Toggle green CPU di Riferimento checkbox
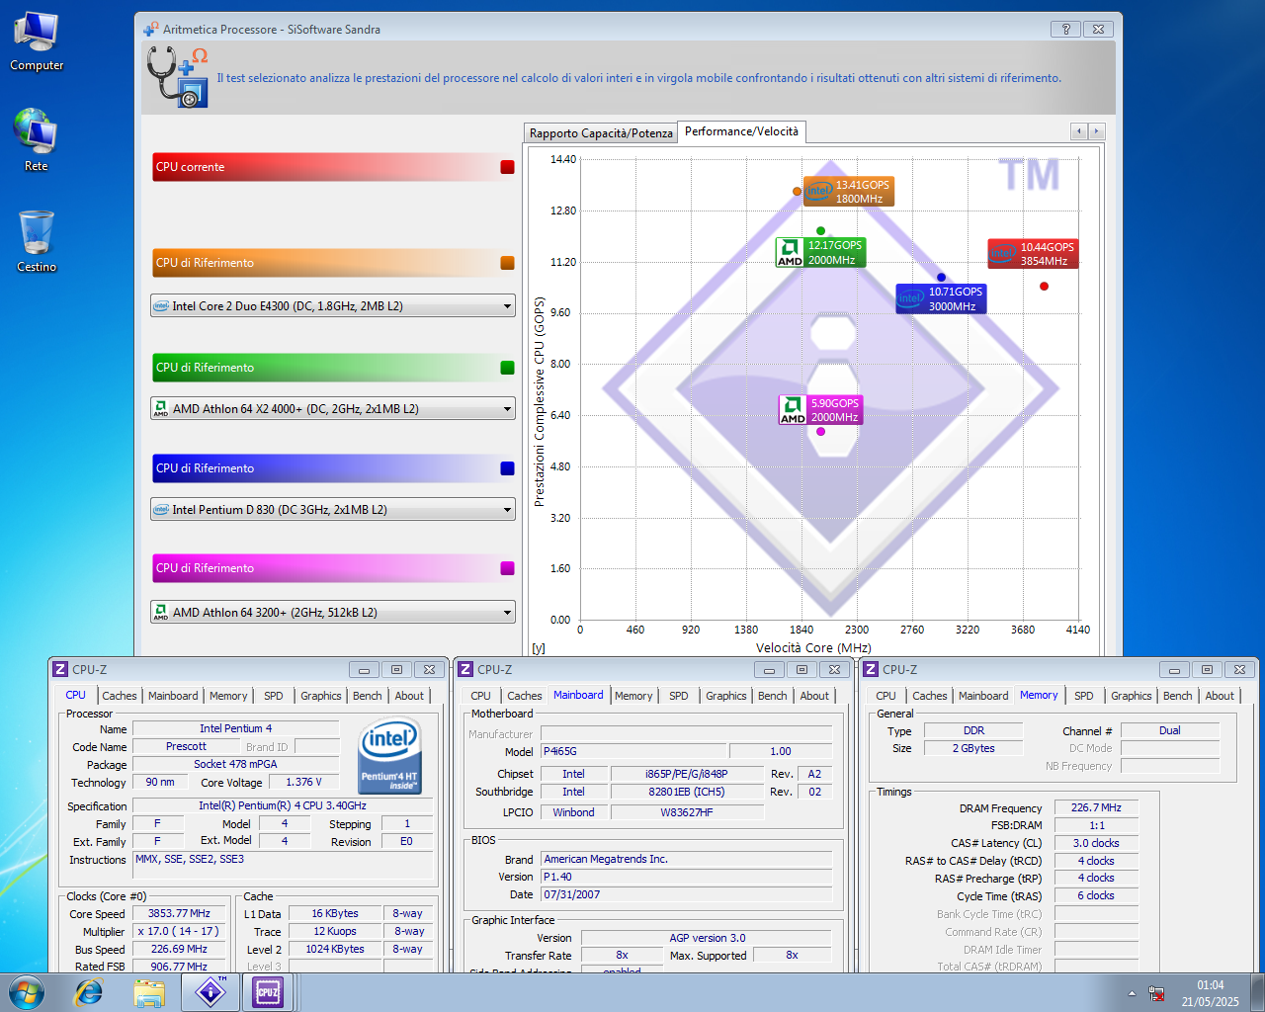Image resolution: width=1265 pixels, height=1012 pixels. (x=507, y=368)
